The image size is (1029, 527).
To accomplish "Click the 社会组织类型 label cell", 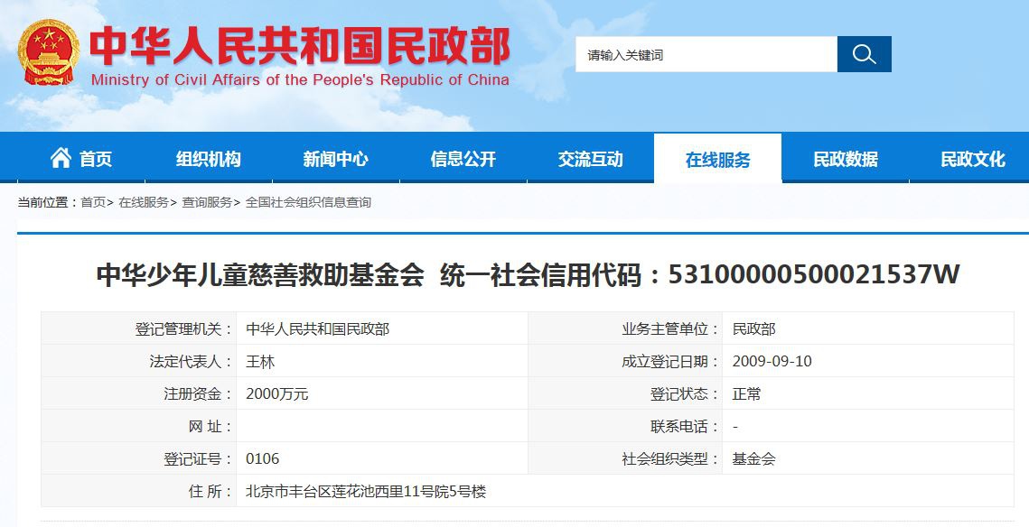I will 625,458.
